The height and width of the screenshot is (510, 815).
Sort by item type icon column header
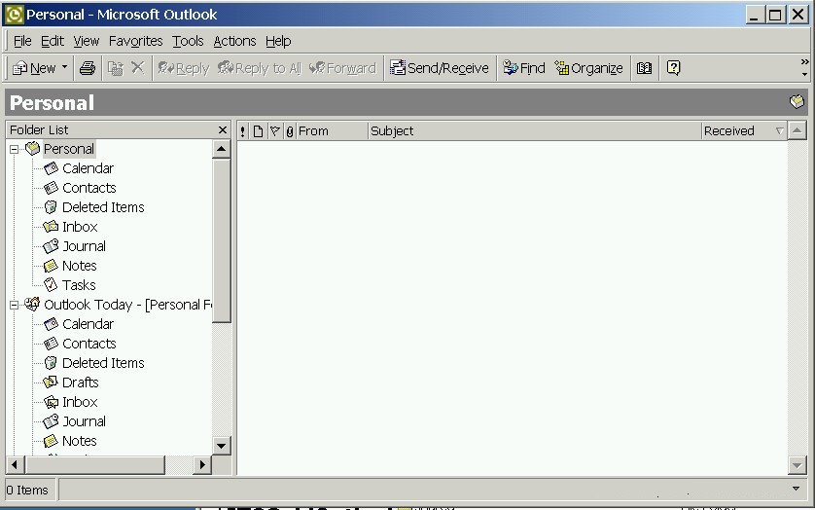coord(258,131)
